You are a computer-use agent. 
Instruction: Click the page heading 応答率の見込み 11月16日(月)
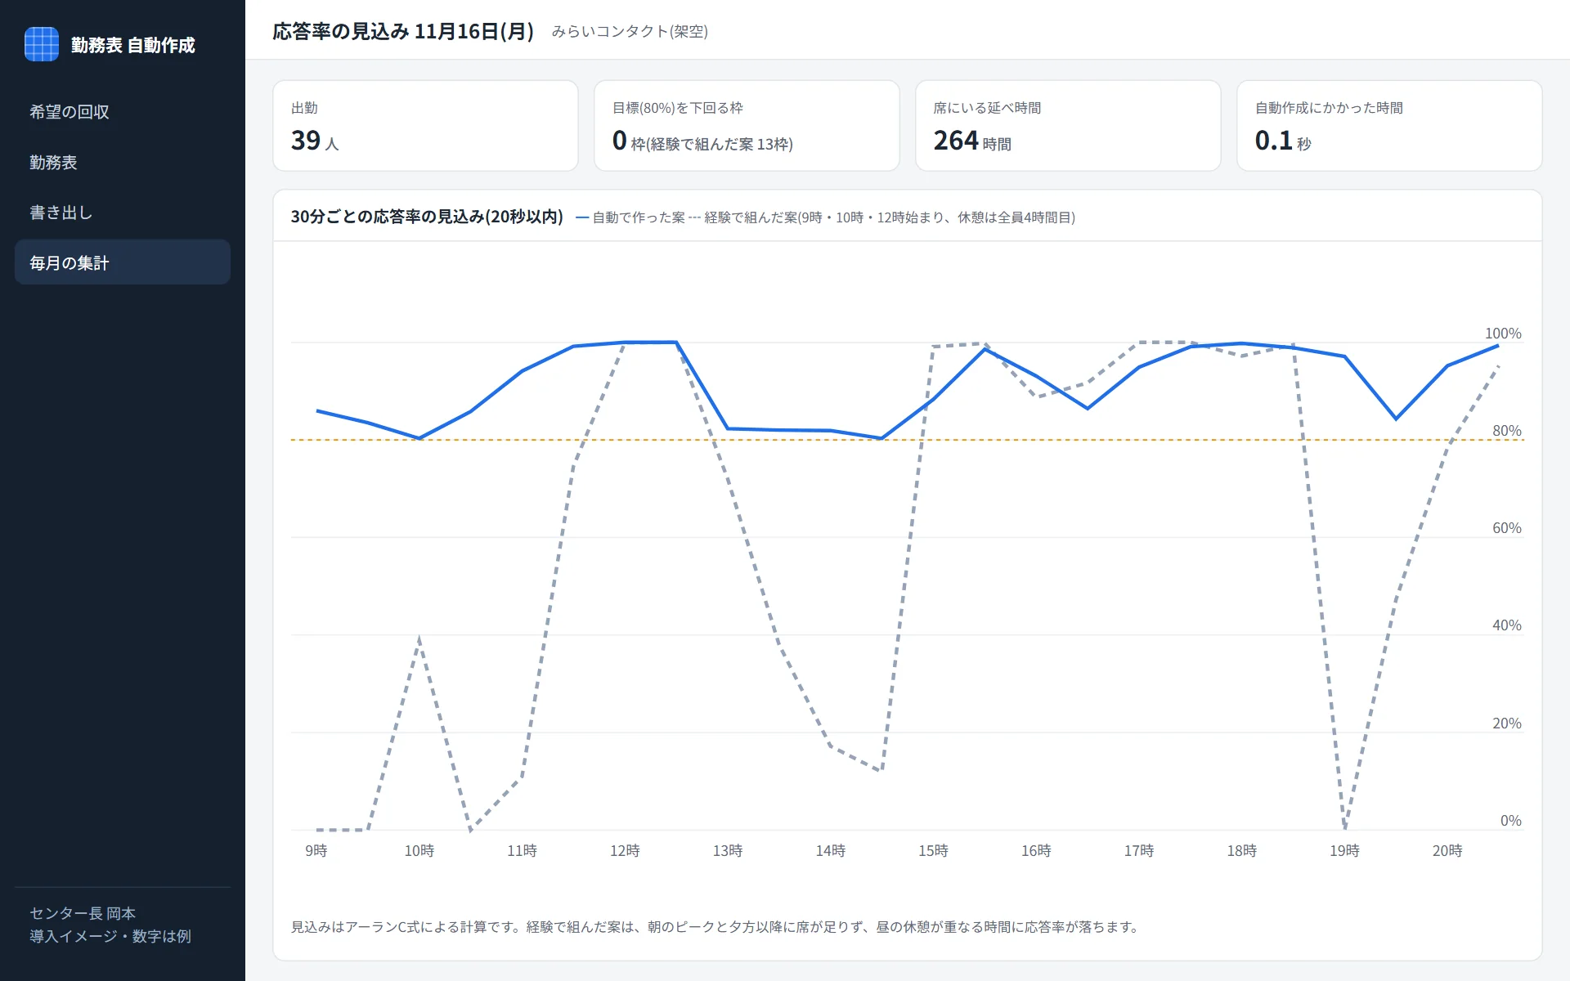403,31
